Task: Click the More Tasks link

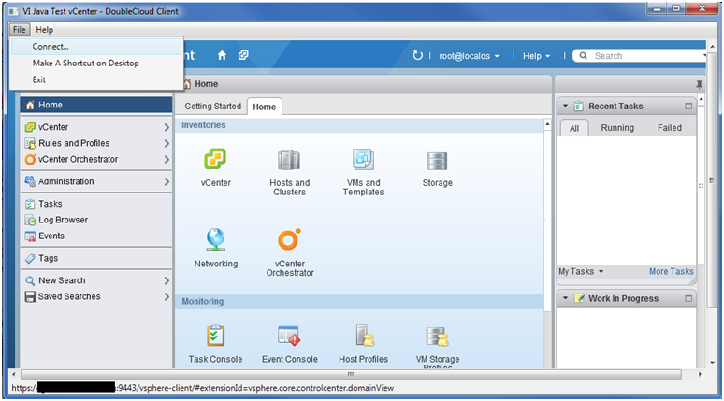Action: 672,271
